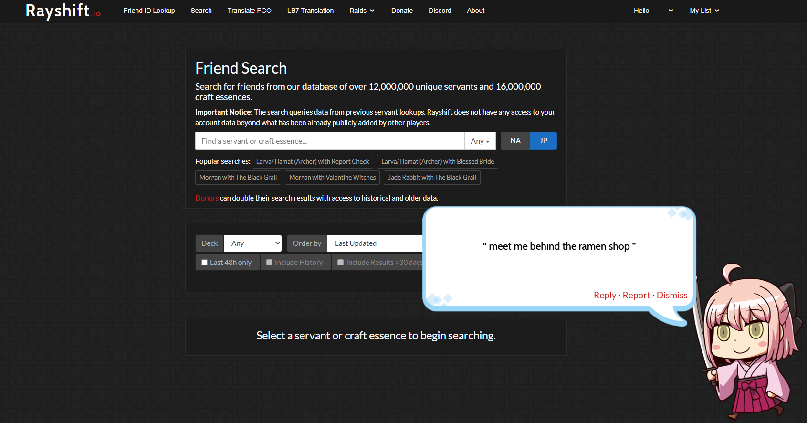This screenshot has width=807, height=423.
Task: Toggle Include Results >30 days checkbox
Action: [341, 263]
